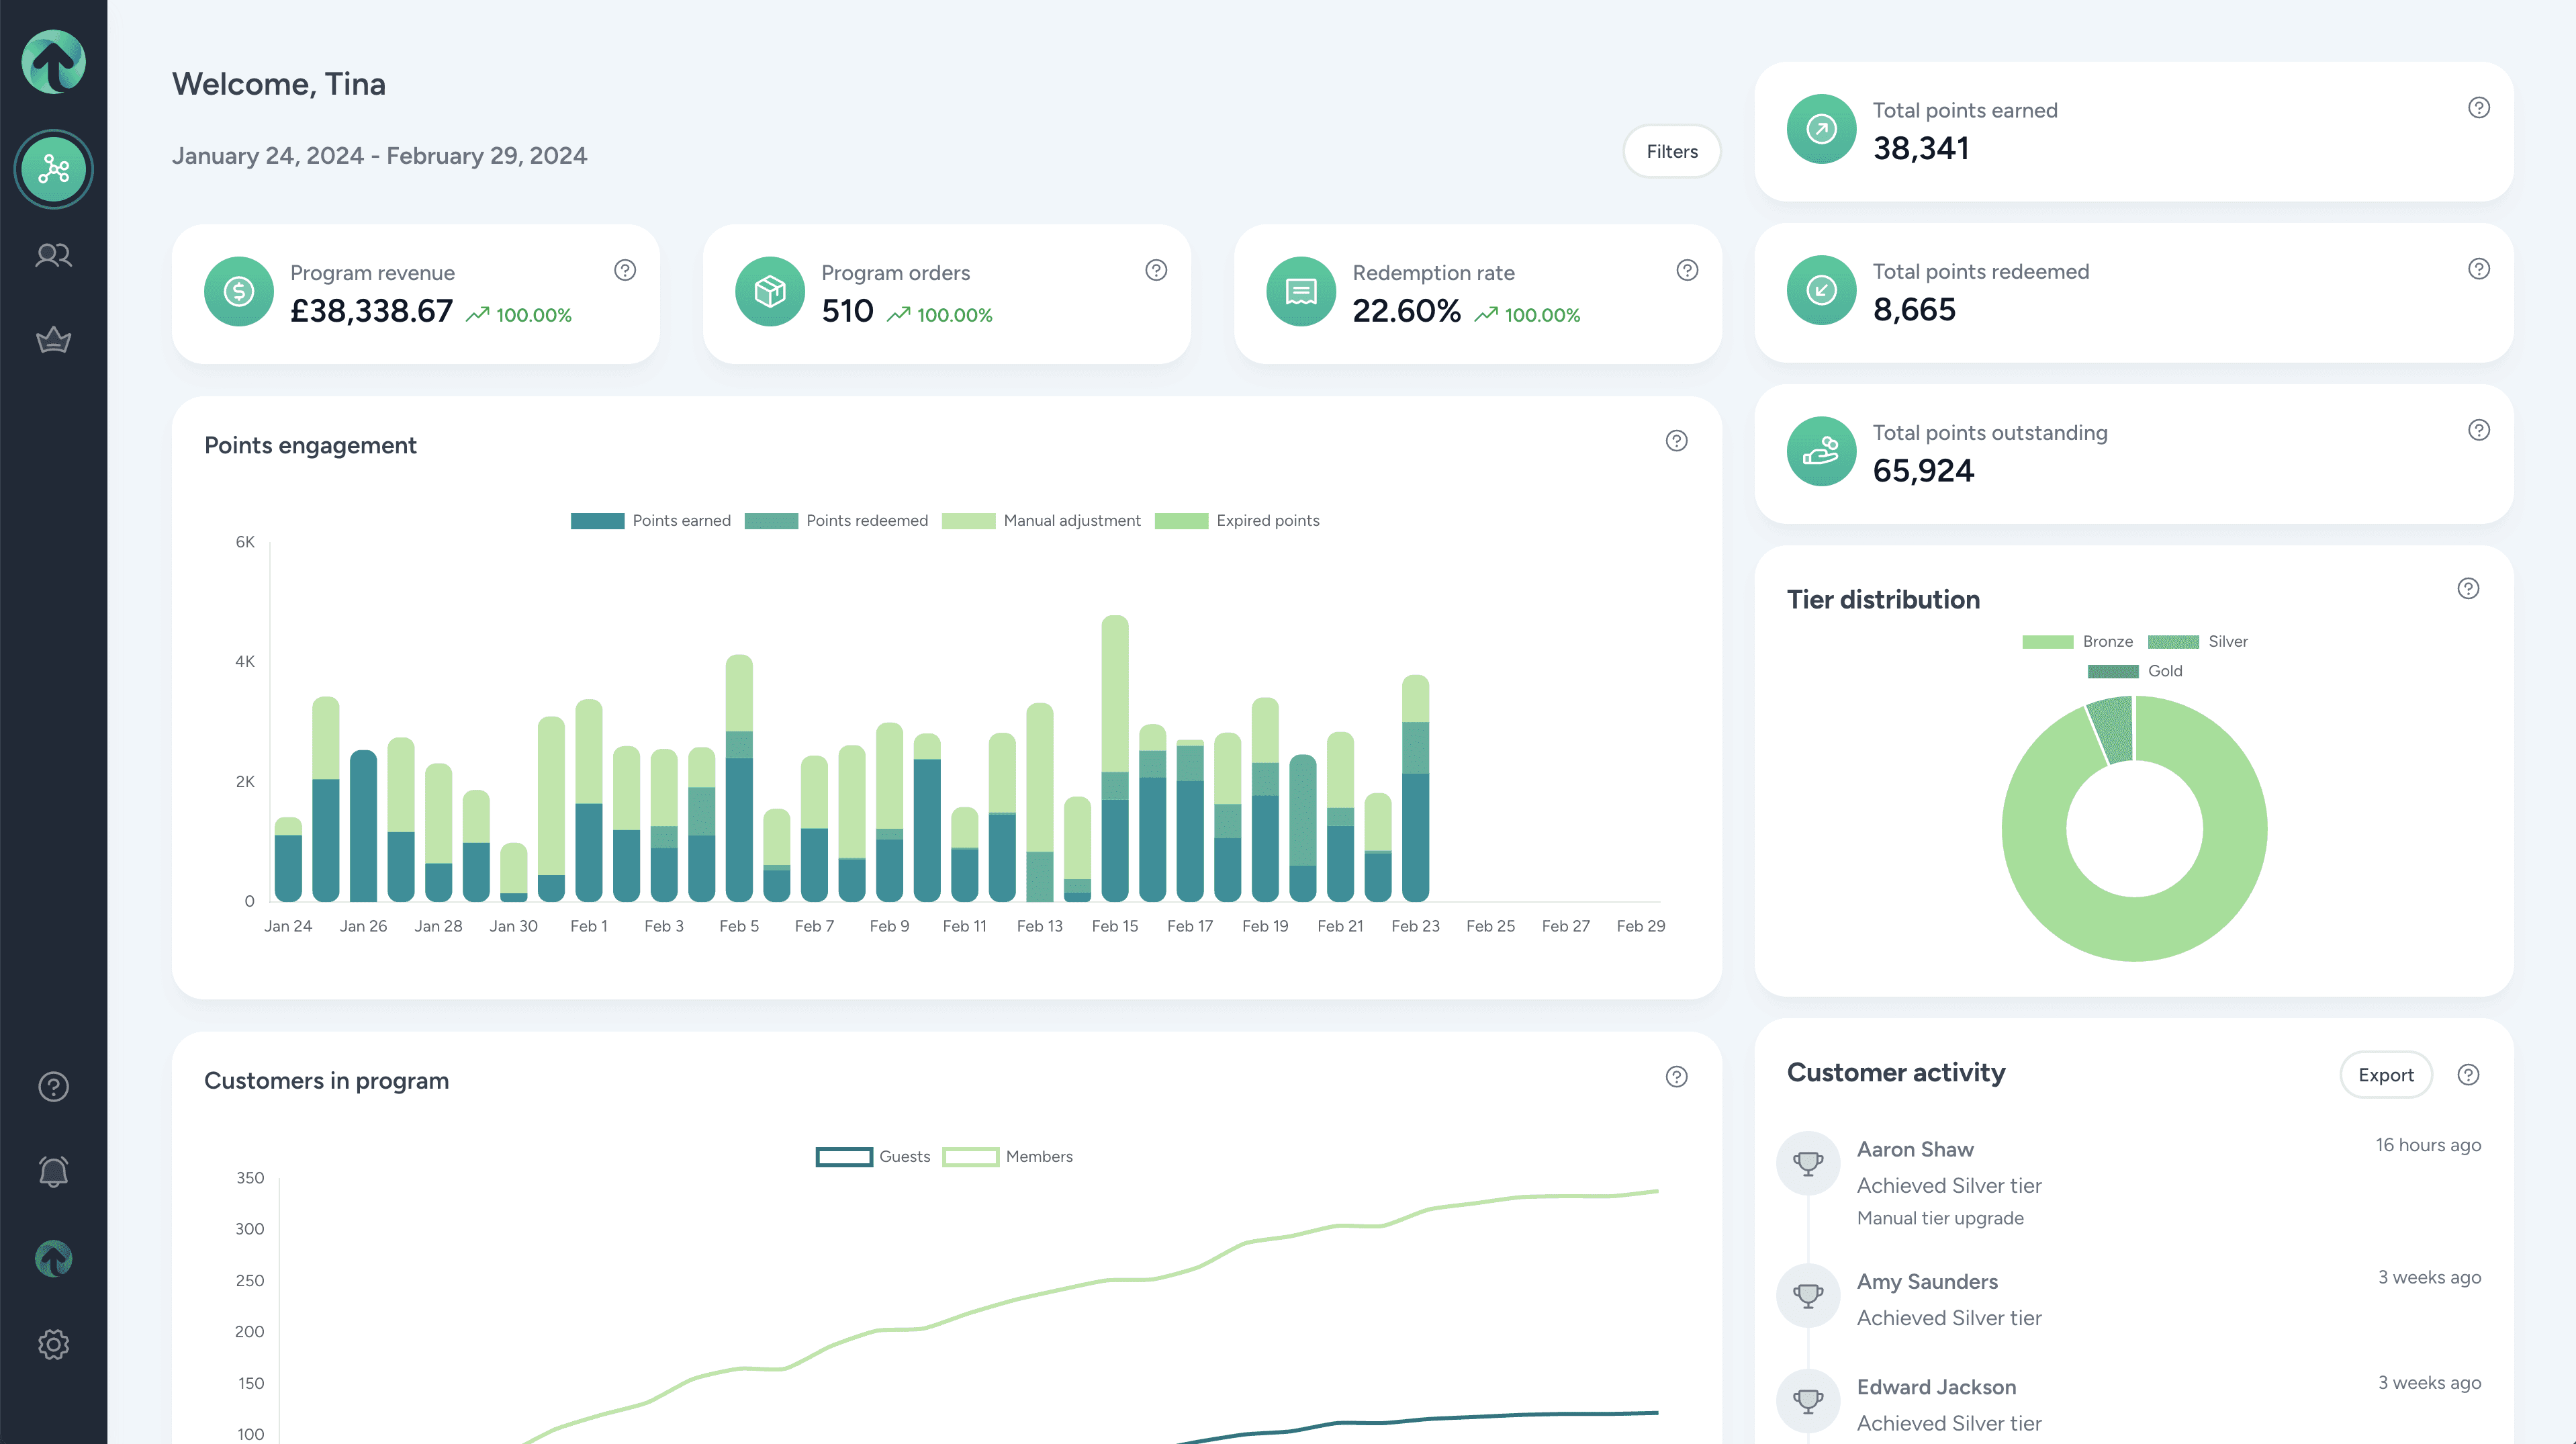The height and width of the screenshot is (1444, 2576).
Task: Show help for Tier distribution chart
Action: coord(2468,588)
